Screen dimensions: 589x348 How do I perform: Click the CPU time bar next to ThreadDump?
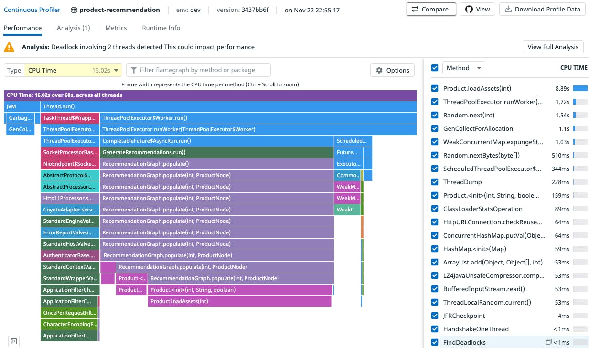pyautogui.click(x=579, y=181)
